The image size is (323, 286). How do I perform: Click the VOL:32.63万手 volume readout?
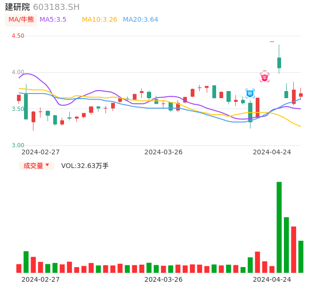pos(85,166)
